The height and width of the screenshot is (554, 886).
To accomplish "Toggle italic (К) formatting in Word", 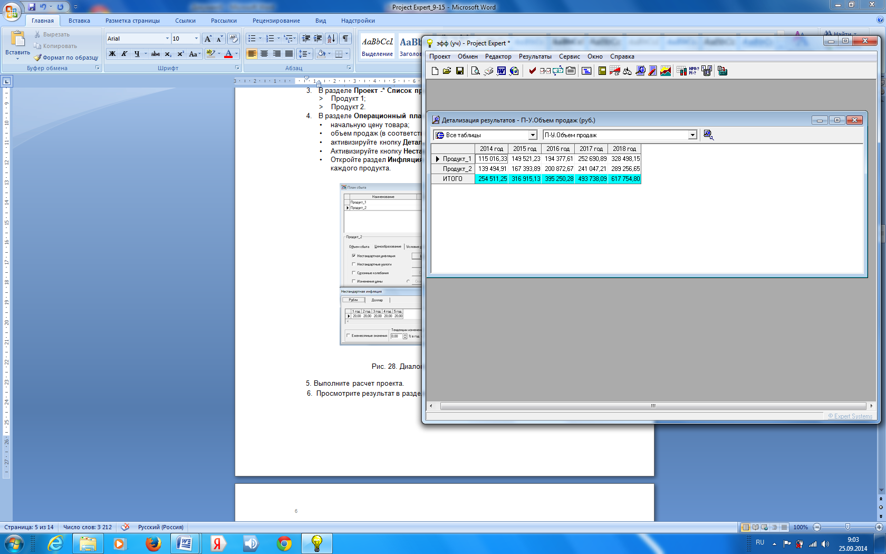I will click(x=124, y=54).
